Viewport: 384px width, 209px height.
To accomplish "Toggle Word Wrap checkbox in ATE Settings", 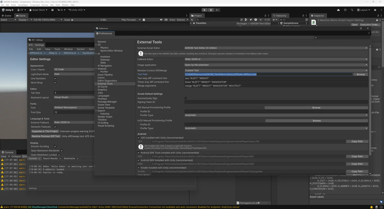I will coord(55,83).
